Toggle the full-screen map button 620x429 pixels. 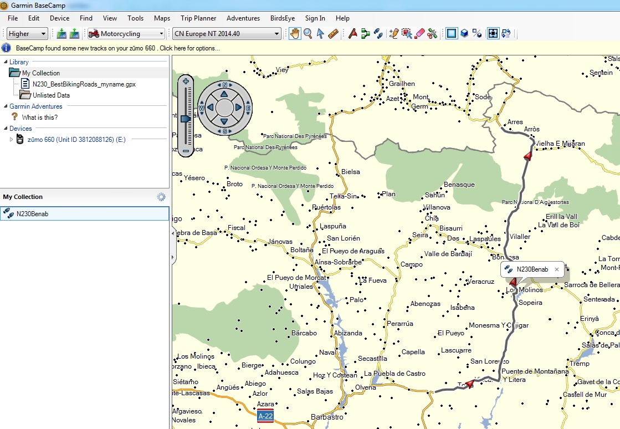coord(493,34)
